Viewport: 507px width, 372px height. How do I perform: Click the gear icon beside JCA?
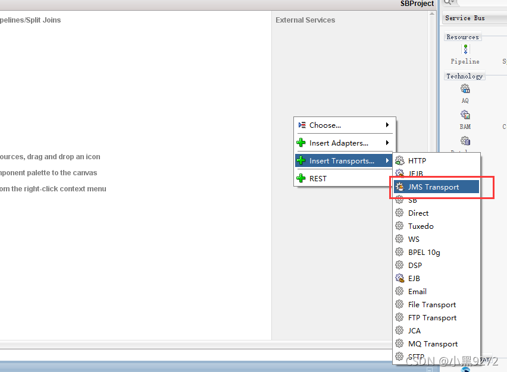tap(399, 330)
